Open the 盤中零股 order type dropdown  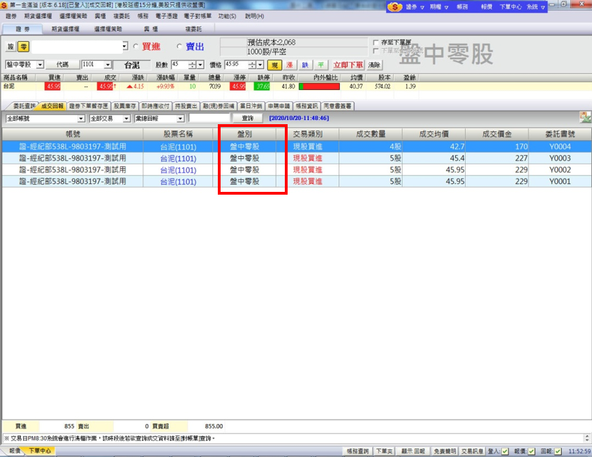(40, 65)
